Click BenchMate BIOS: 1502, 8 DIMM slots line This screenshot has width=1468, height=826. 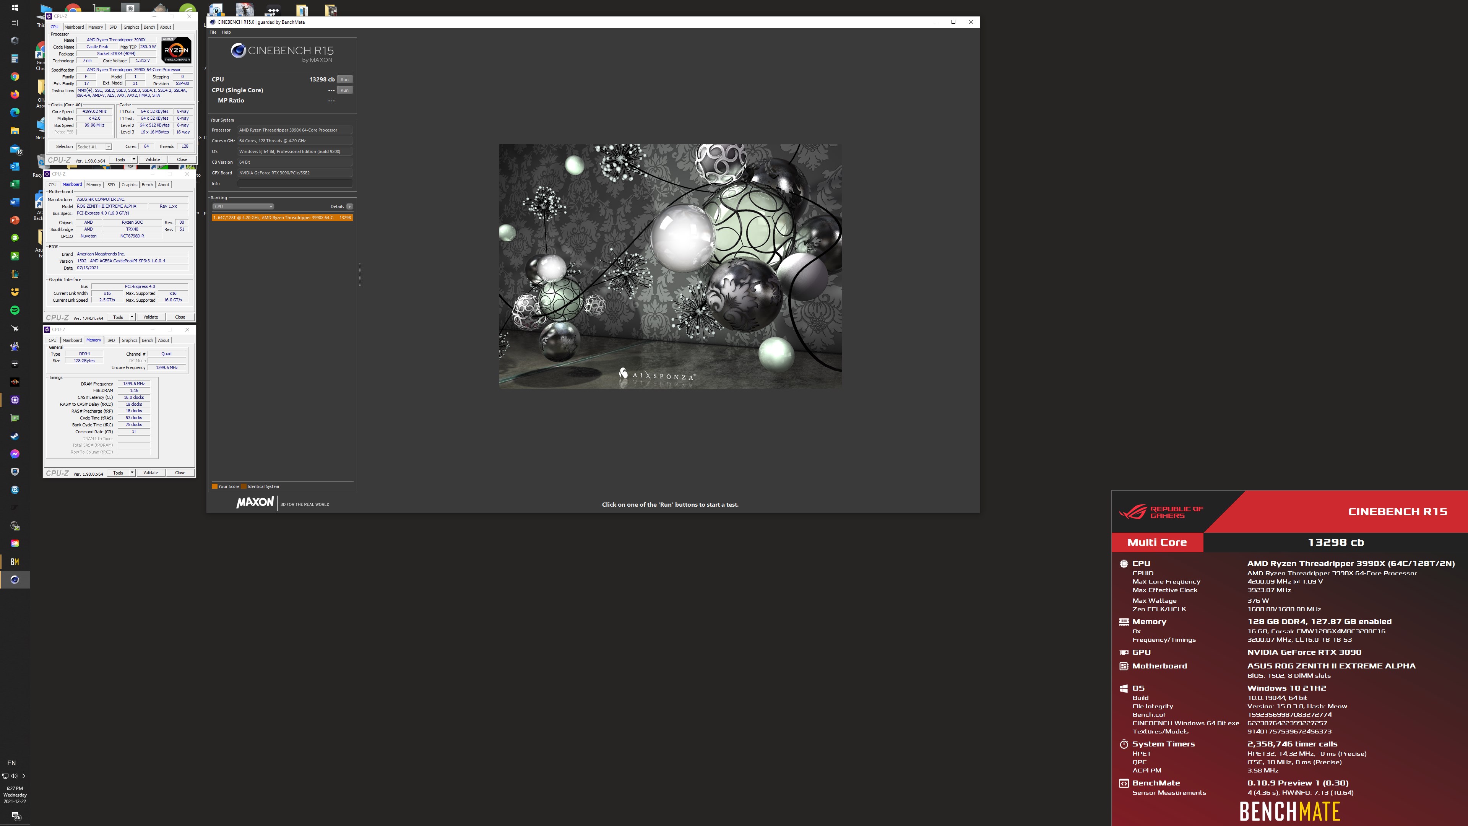pos(1288,675)
